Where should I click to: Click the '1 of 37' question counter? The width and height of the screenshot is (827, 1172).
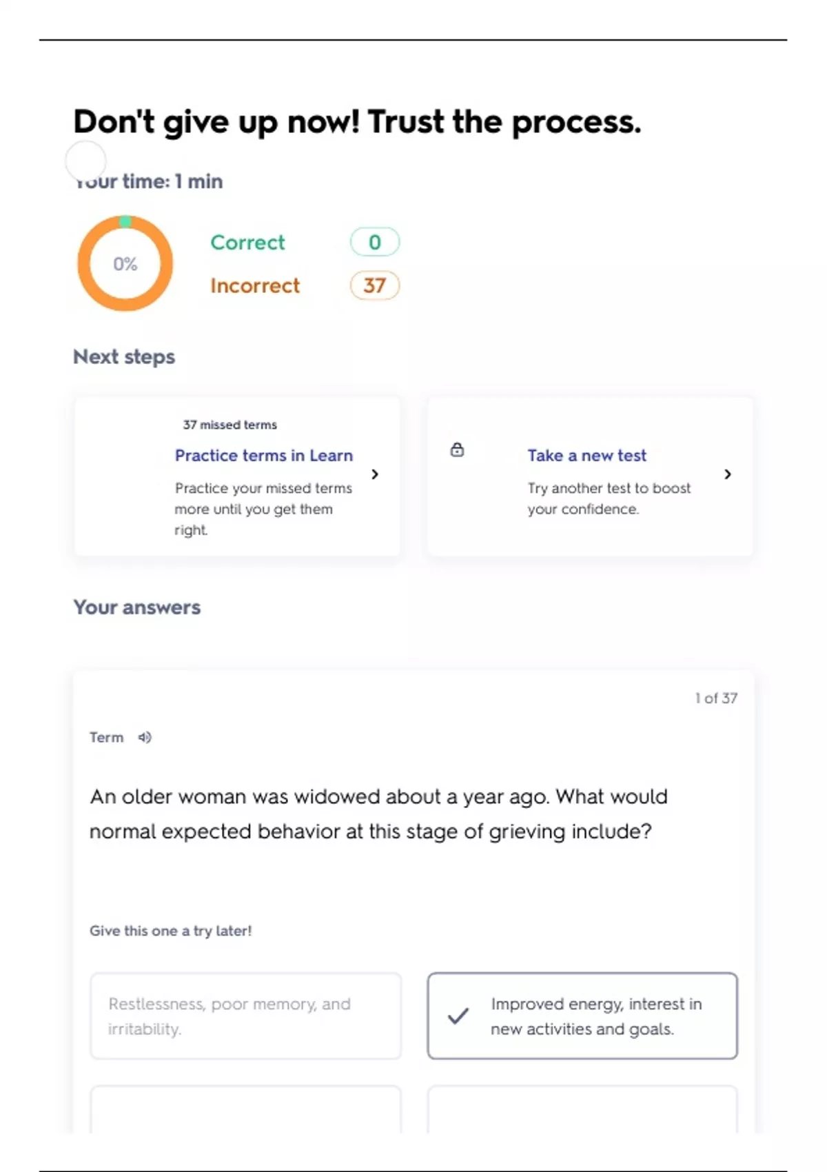coord(716,698)
